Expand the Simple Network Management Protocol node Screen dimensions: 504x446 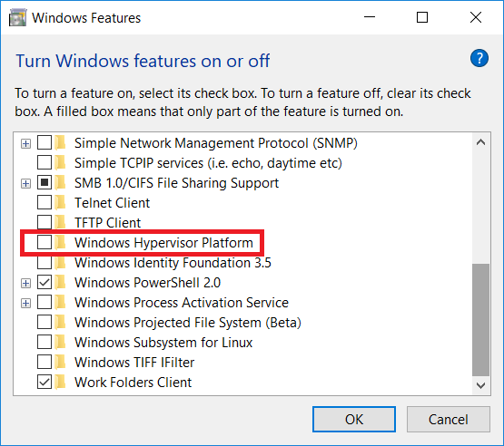(x=25, y=143)
